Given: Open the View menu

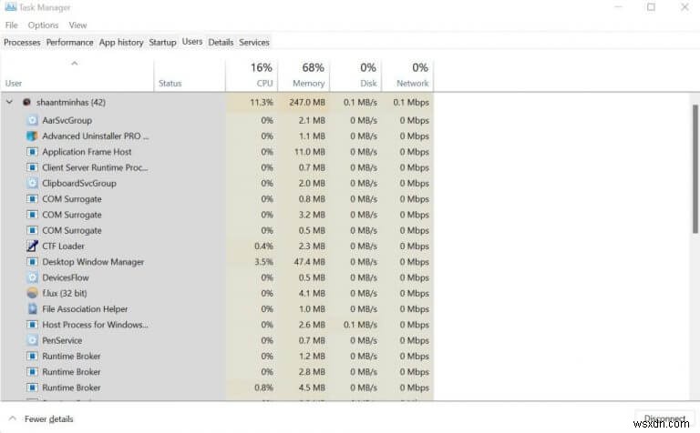Looking at the screenshot, I should coord(77,25).
